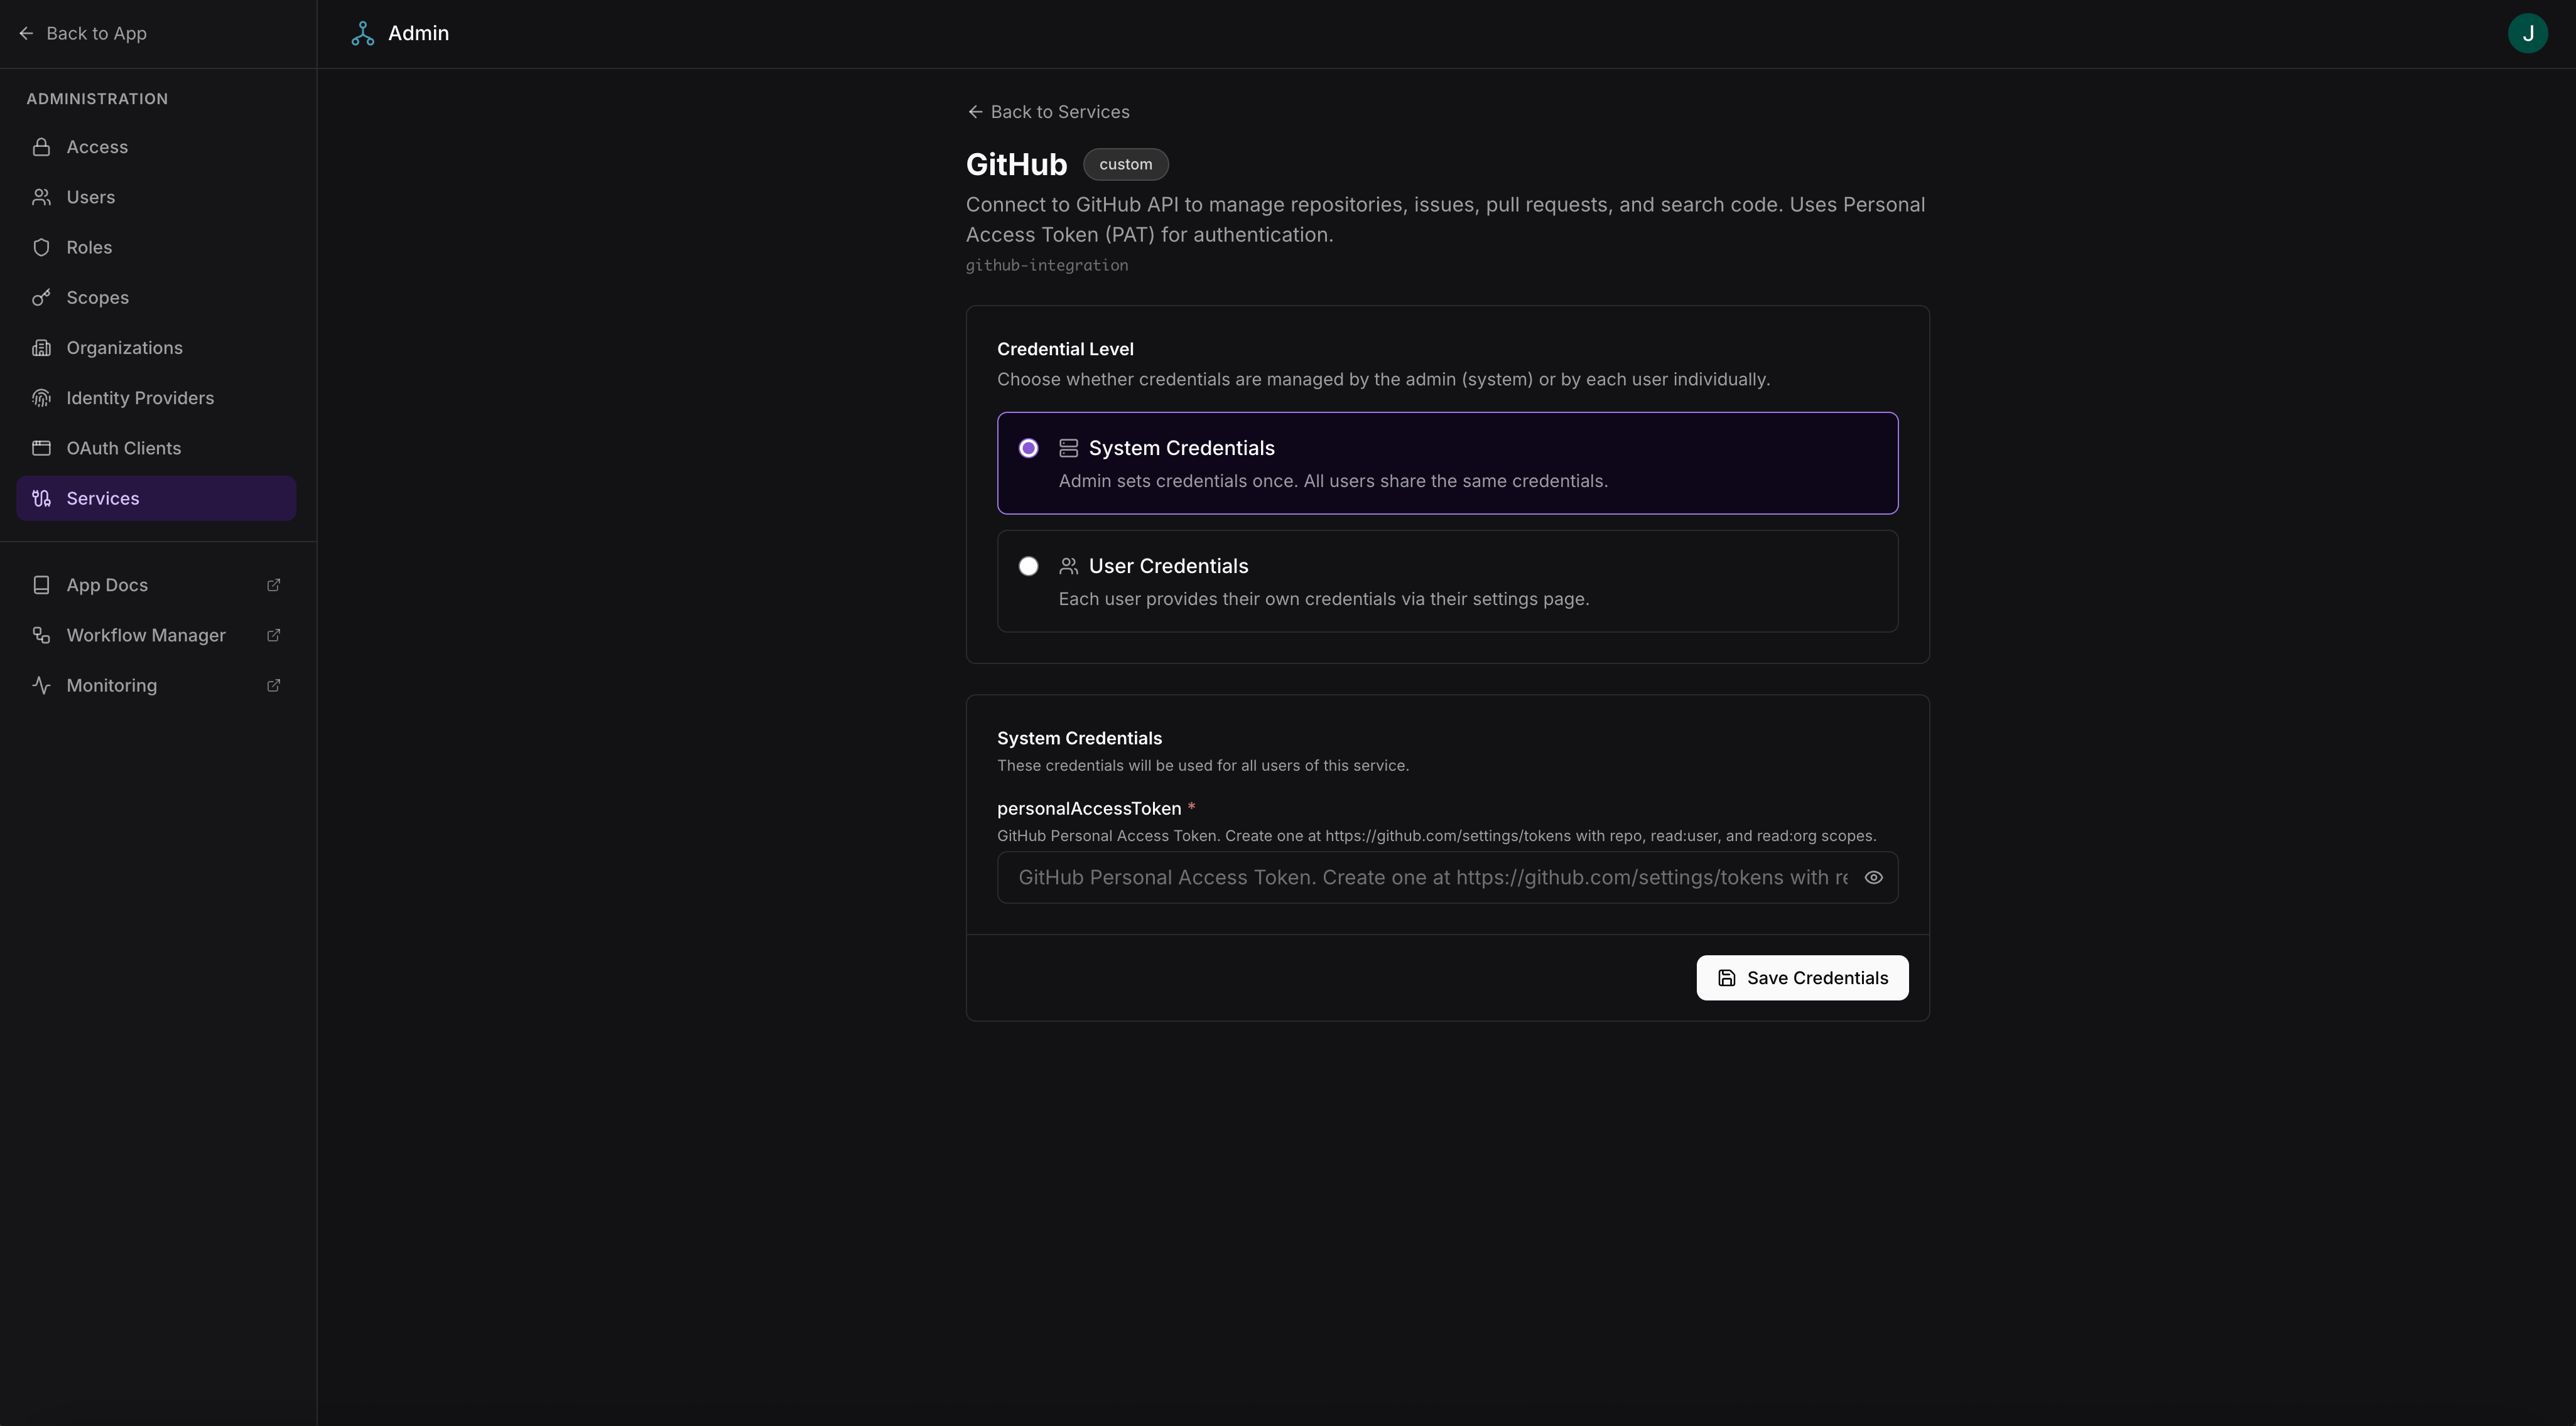
Task: Open the Organizations section
Action: pos(156,348)
